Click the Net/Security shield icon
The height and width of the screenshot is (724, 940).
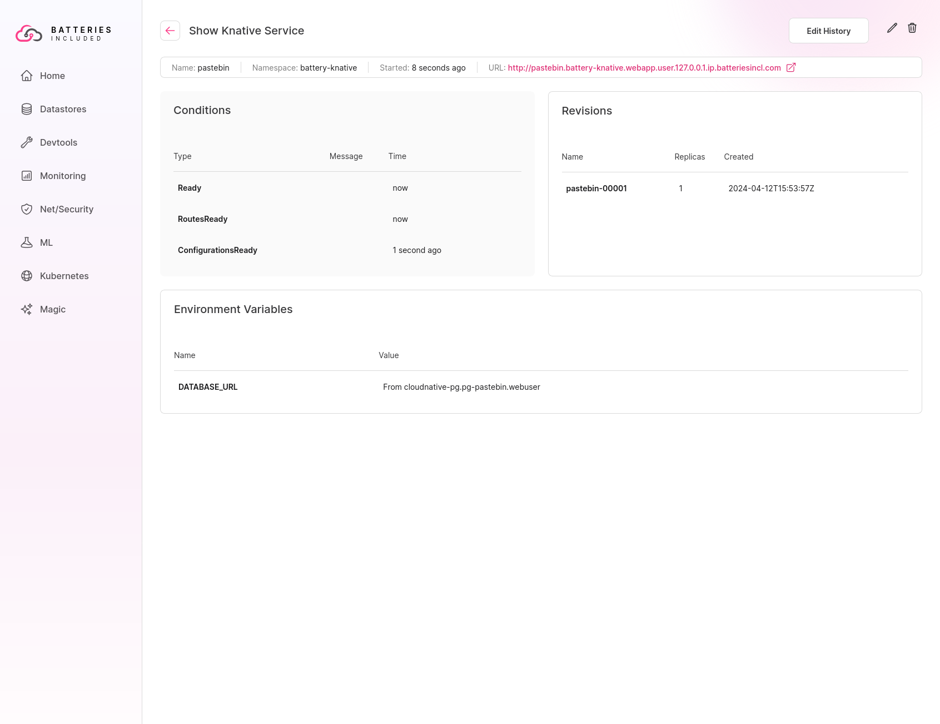[27, 209]
